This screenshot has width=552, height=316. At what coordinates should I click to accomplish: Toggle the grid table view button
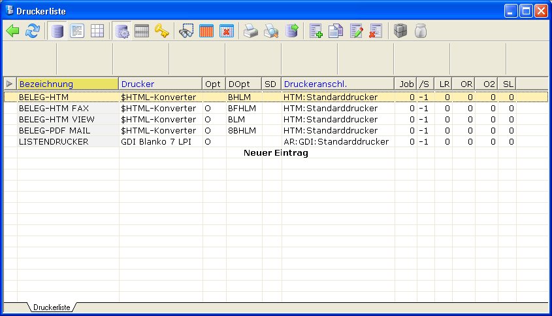[97, 31]
